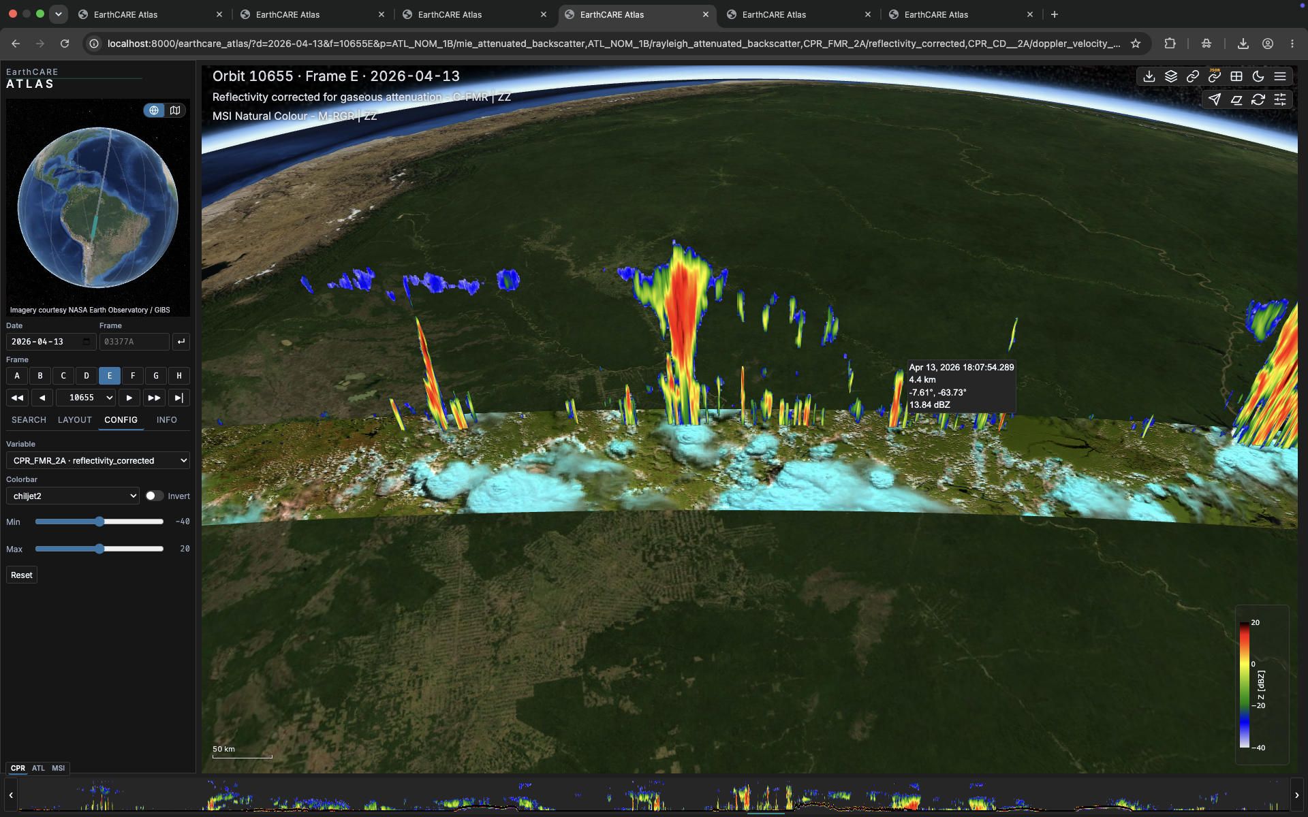Image resolution: width=1308 pixels, height=817 pixels.
Task: Open the date picker calendar icon
Action: click(87, 342)
